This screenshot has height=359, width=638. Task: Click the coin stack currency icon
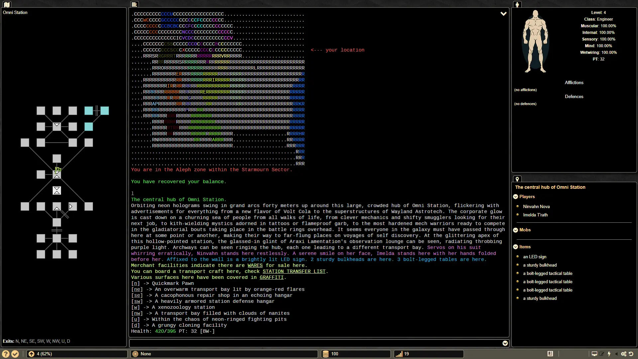click(326, 354)
